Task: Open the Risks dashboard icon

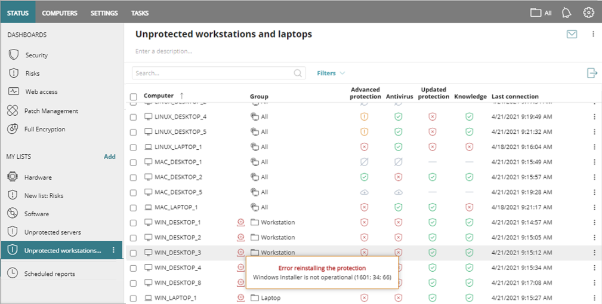Action: 14,73
